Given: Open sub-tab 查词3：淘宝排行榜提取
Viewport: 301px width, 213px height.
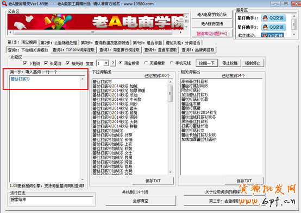Looking at the screenshot, I should pos(120,50).
